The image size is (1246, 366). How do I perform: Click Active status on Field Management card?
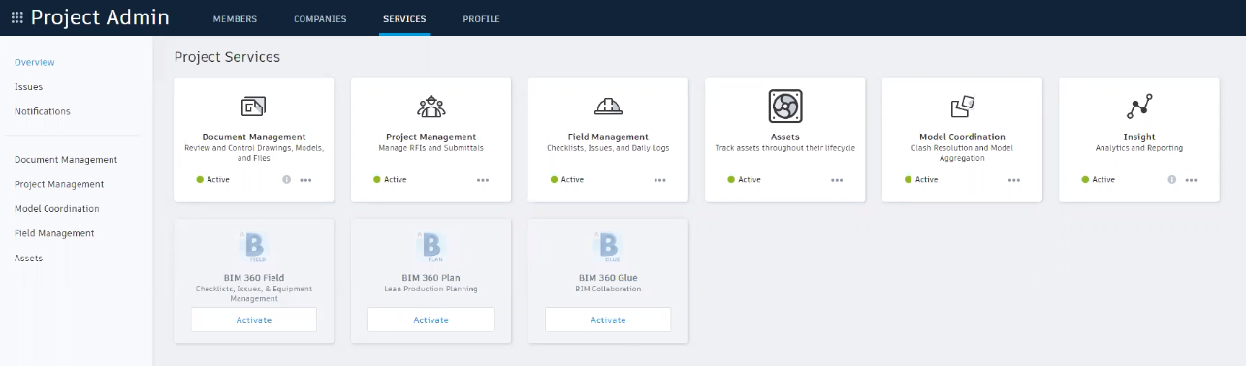567,180
